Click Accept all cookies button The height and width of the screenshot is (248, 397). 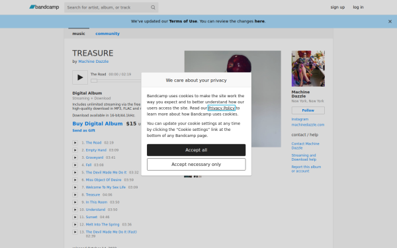[197, 150]
